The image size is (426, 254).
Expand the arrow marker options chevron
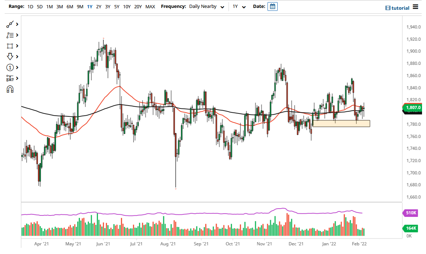point(17,57)
